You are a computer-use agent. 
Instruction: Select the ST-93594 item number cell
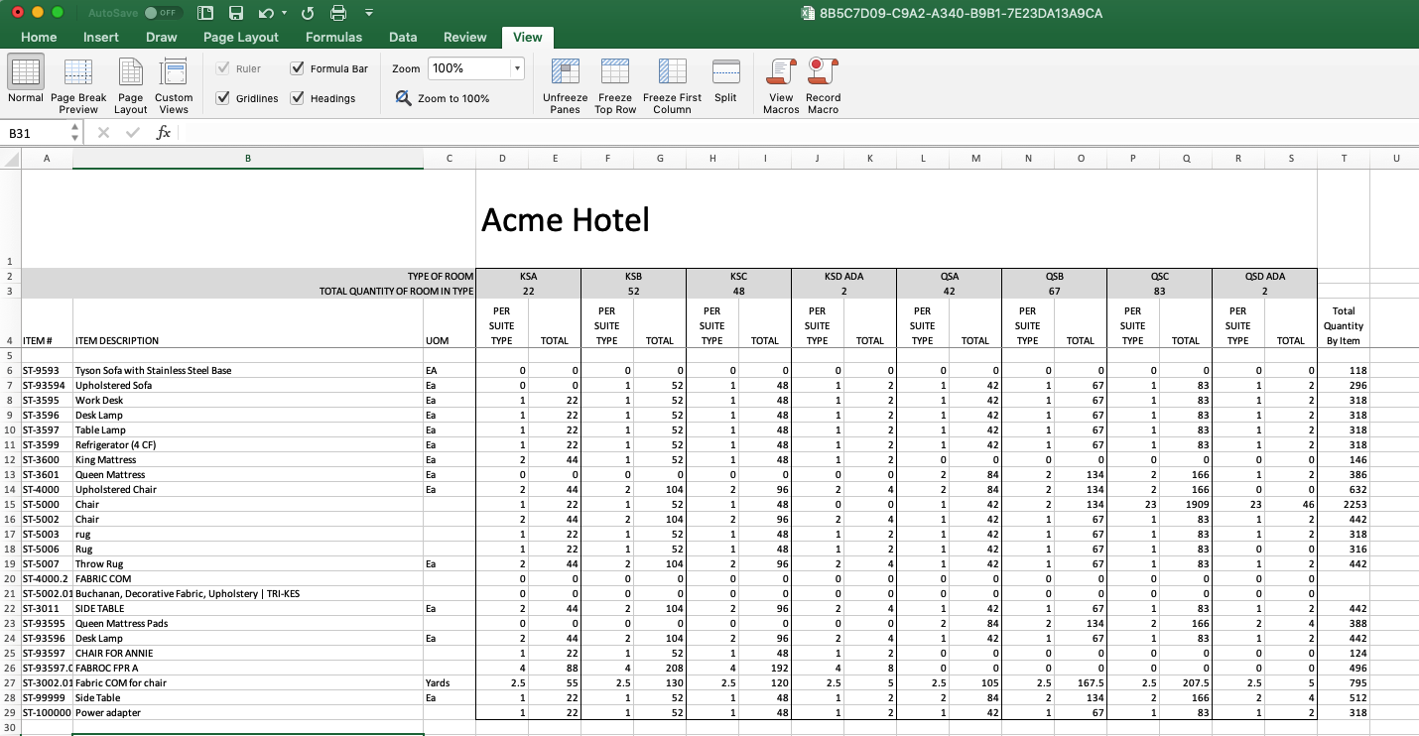pos(47,385)
